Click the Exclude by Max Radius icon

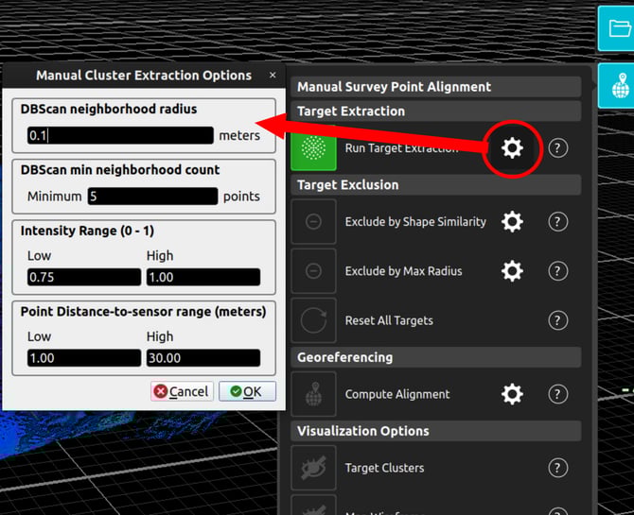pos(313,271)
